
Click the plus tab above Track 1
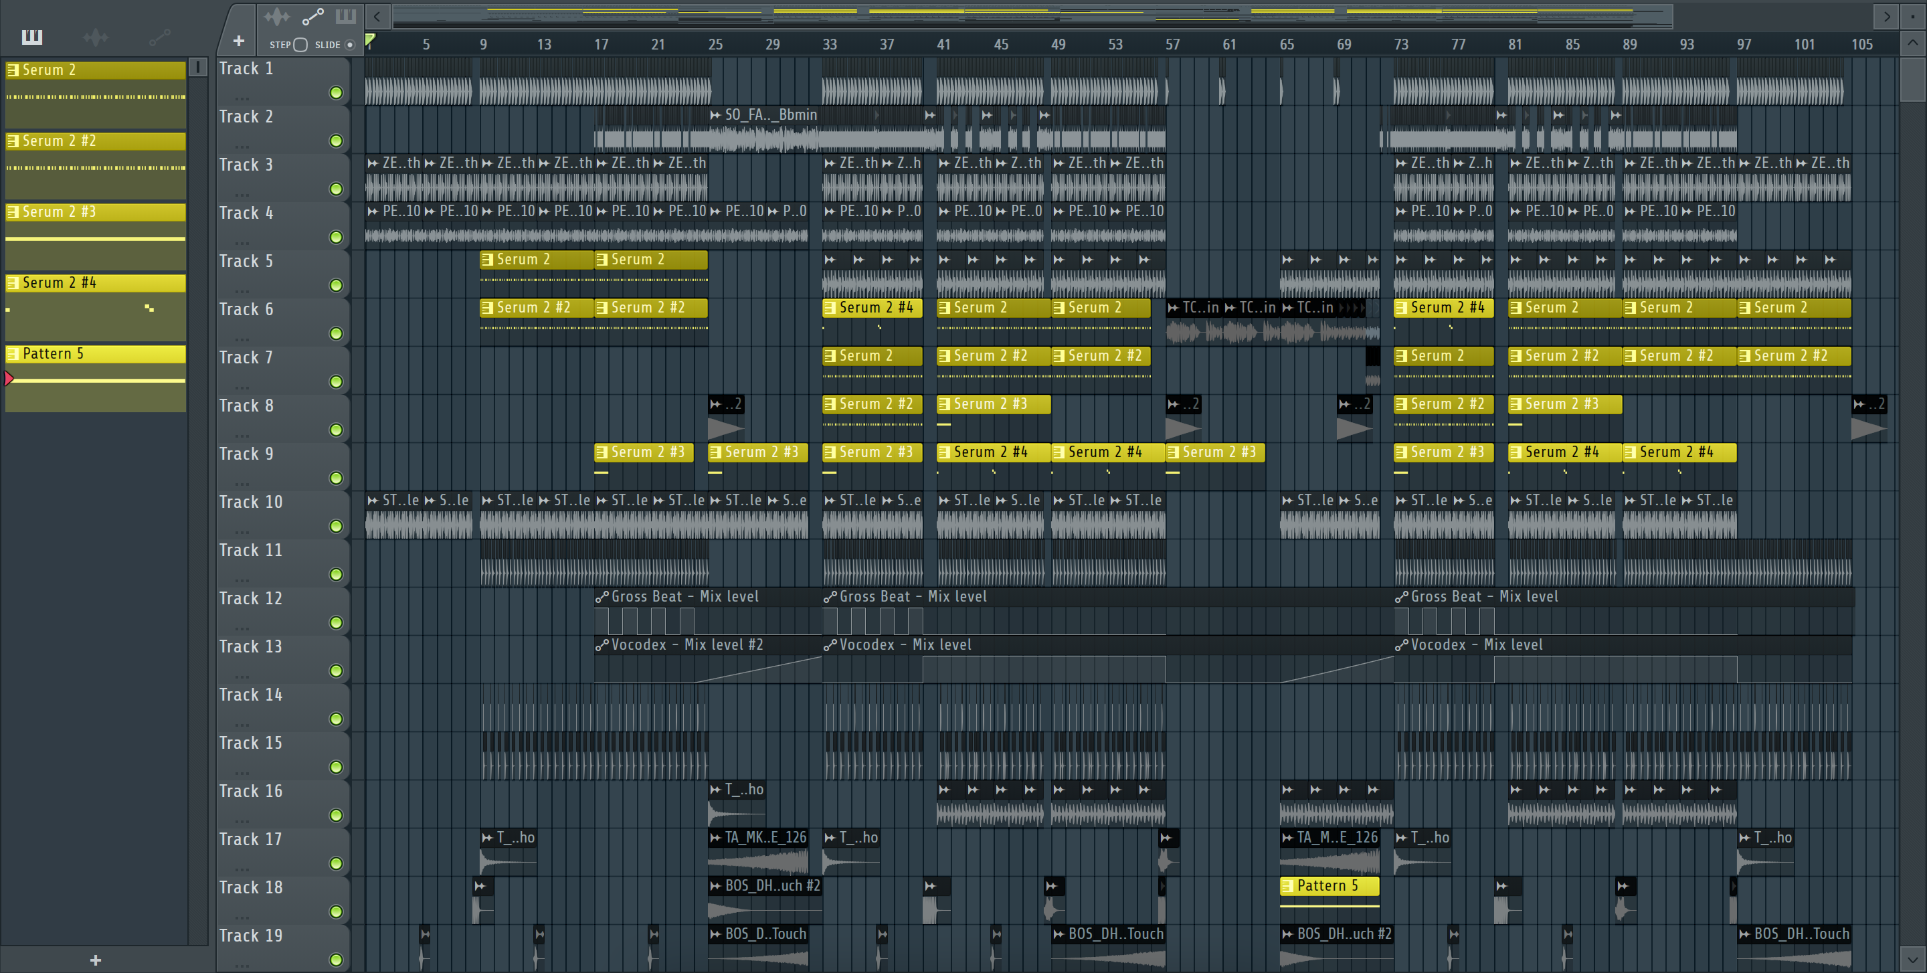(x=239, y=41)
